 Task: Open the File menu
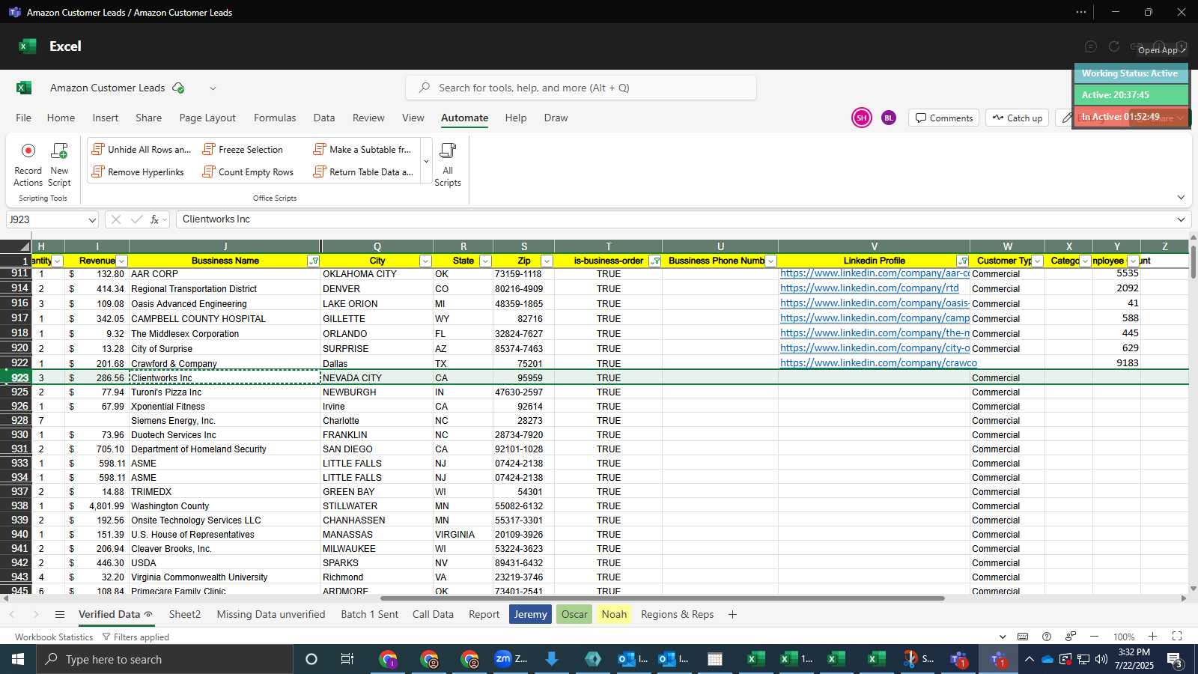24,118
